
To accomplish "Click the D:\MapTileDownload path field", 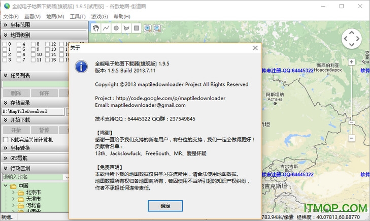I will point(33,111).
